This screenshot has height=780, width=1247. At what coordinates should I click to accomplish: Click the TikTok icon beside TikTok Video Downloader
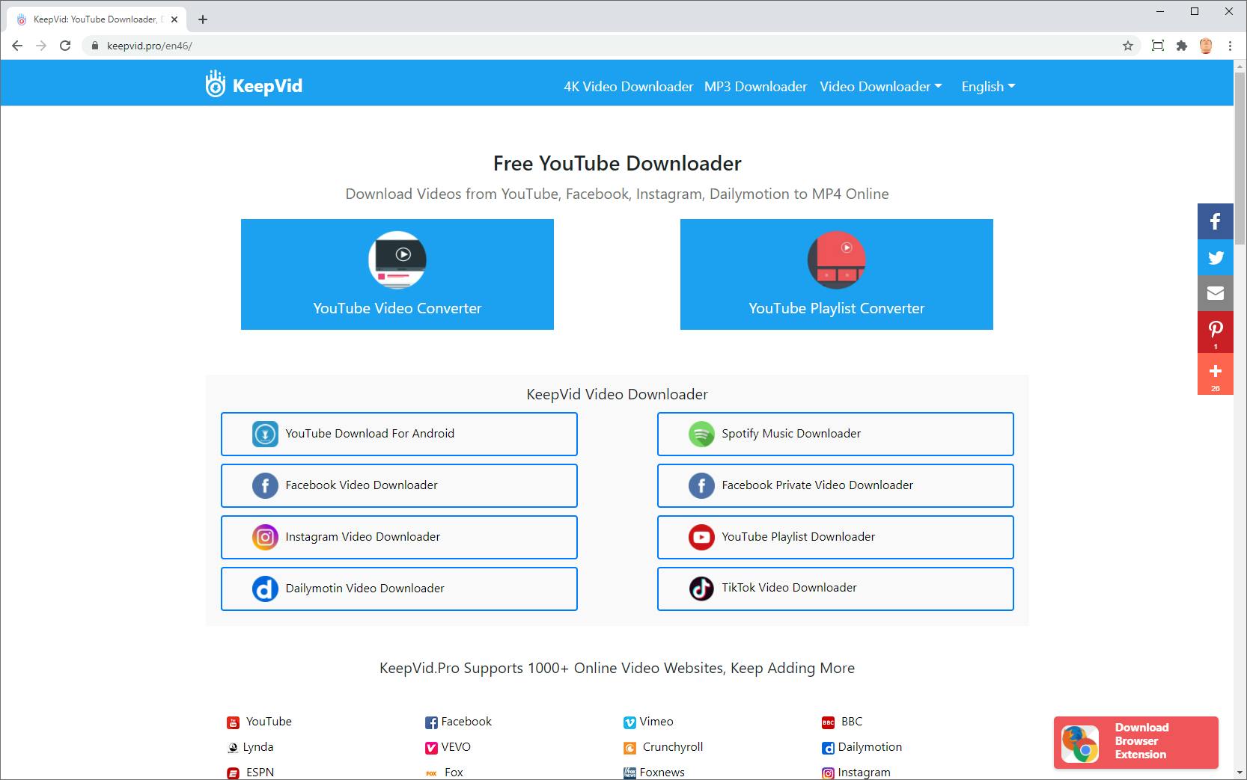click(701, 589)
